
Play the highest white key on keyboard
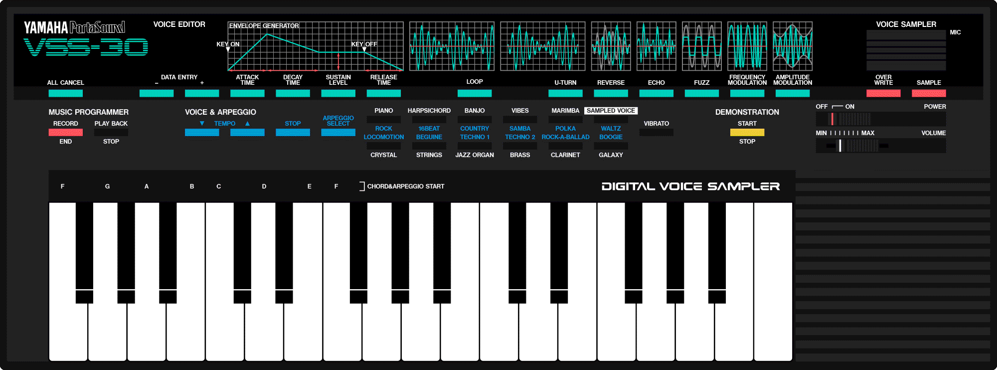tap(773, 282)
